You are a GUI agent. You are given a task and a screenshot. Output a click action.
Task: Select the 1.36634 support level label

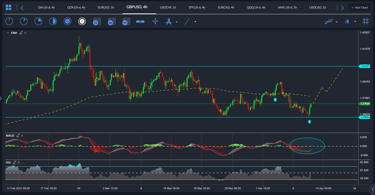[x=365, y=117]
